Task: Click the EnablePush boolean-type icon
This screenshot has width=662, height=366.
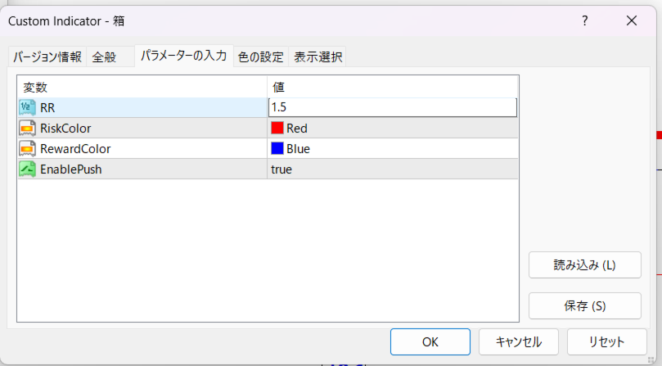Action: point(27,169)
